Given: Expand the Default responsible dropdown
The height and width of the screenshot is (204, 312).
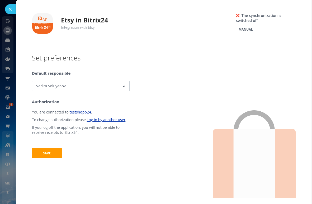Looking at the screenshot, I should [x=81, y=86].
